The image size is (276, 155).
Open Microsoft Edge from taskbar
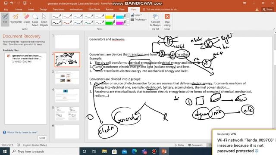(134, 151)
